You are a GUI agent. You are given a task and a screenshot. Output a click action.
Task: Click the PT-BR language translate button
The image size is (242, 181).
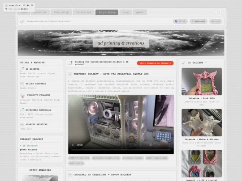tap(180, 21)
